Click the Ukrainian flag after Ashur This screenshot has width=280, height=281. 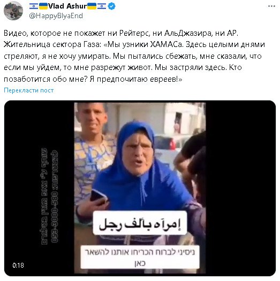click(92, 6)
